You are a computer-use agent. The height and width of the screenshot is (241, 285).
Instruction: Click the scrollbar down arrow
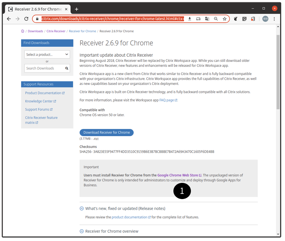[x=278, y=234]
